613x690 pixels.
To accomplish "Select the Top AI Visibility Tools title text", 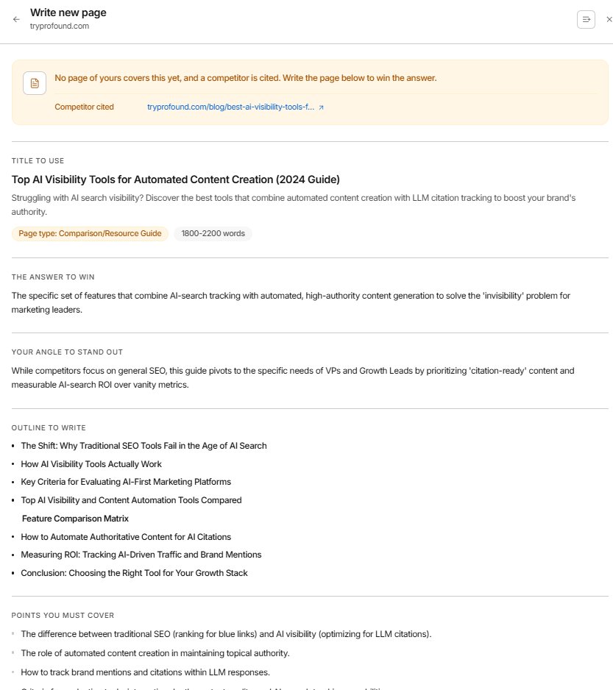I will click(176, 179).
